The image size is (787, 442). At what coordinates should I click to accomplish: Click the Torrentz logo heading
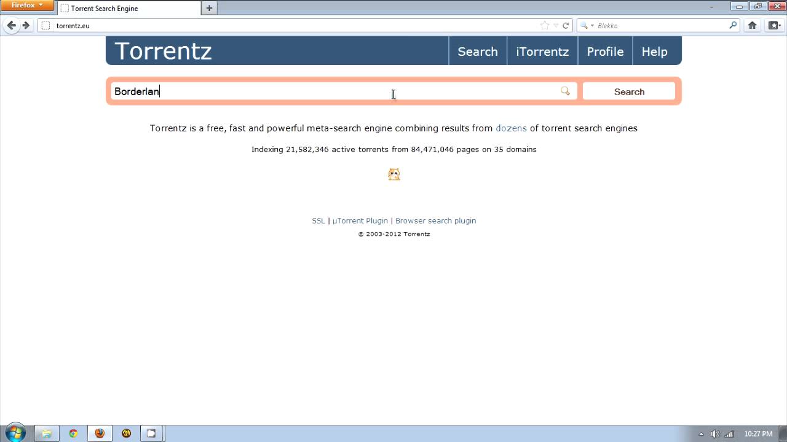click(163, 51)
